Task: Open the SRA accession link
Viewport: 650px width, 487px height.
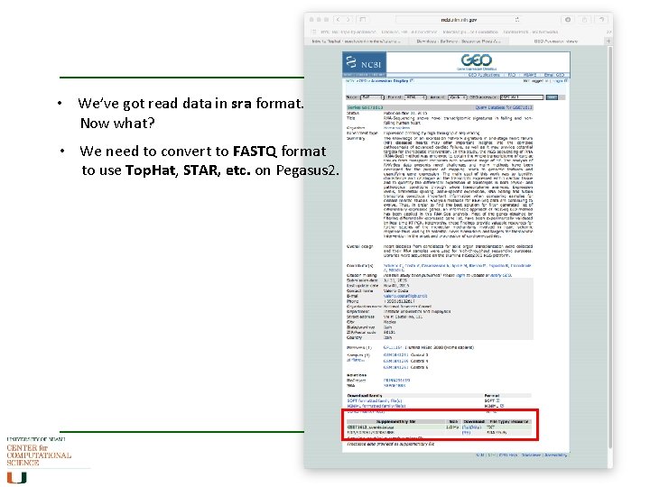Action: point(395,386)
